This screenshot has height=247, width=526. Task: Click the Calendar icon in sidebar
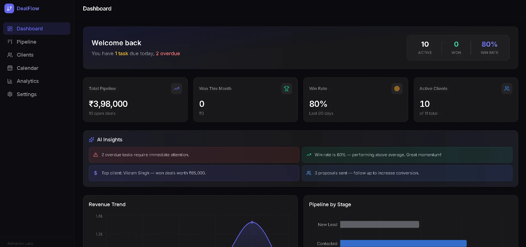[x=10, y=68]
